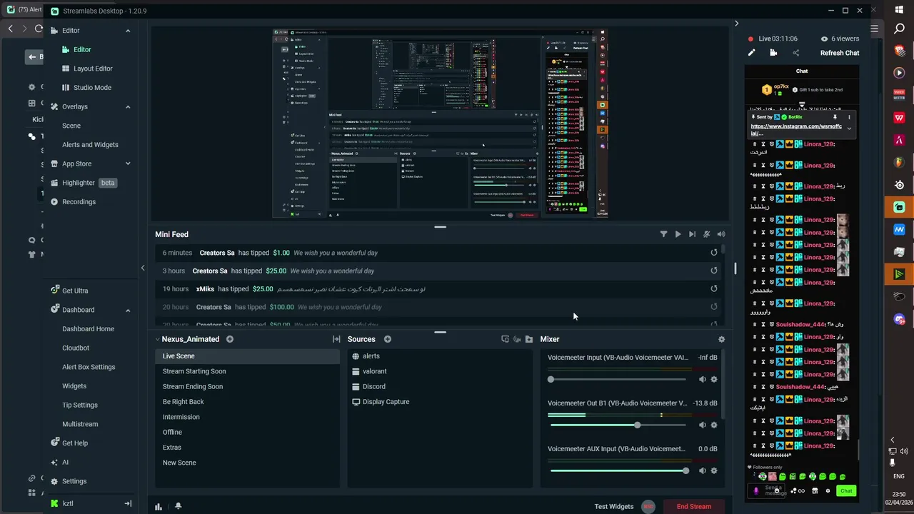This screenshot has width=914, height=514.
Task: Open the chat edit pencil icon
Action: click(751, 53)
